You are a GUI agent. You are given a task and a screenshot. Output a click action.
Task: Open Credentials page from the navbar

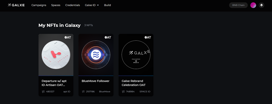point(73,5)
